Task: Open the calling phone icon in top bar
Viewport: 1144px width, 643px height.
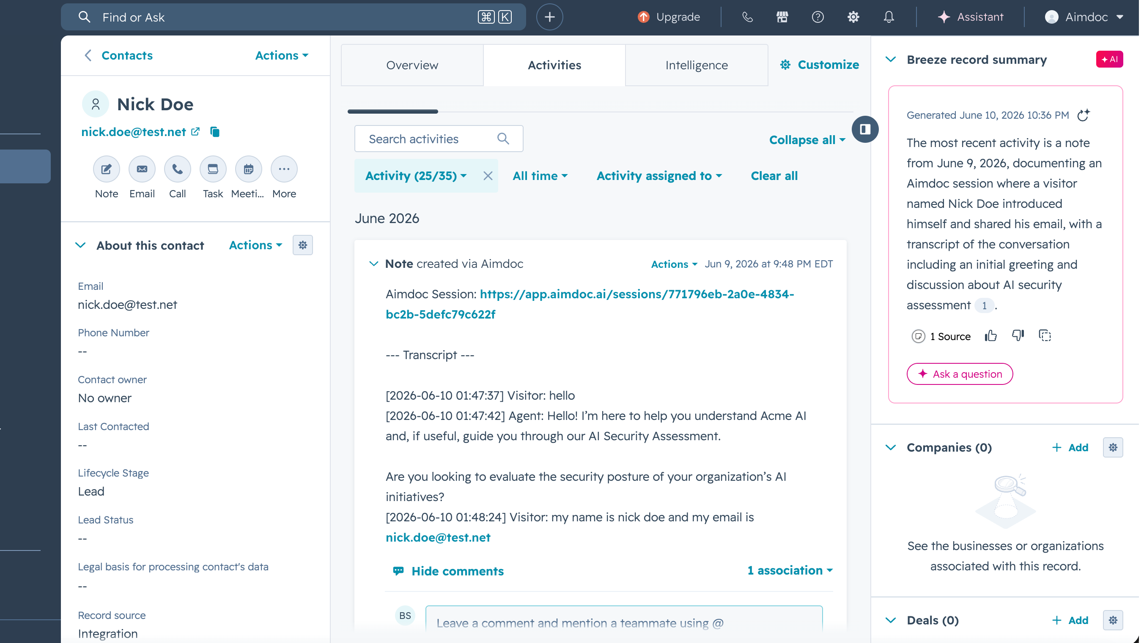Action: point(747,17)
